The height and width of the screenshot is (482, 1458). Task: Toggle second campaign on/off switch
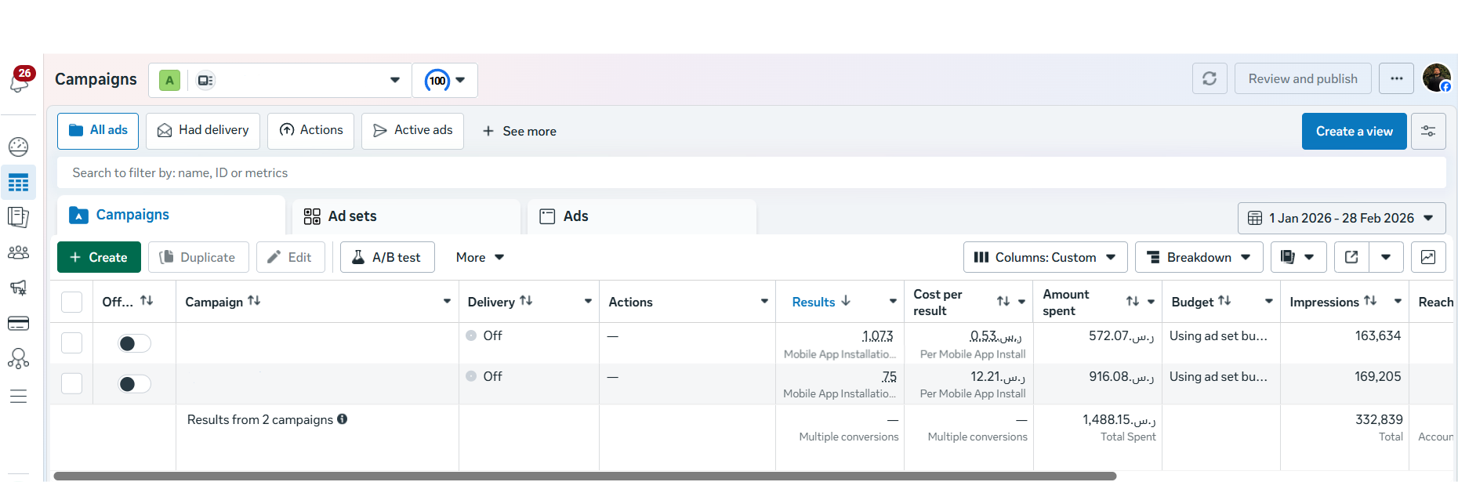[x=134, y=384]
